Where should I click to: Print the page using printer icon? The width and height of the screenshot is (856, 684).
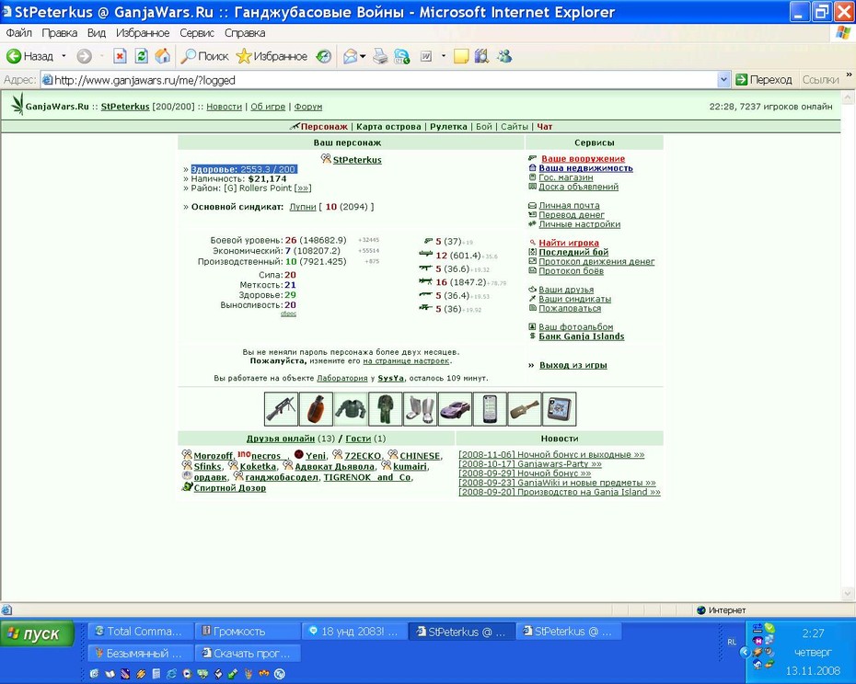pyautogui.click(x=380, y=56)
